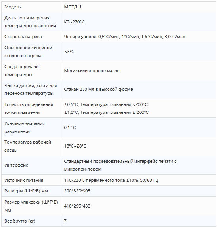Click the ±1,0°C accuracy line
217x227 pixels.
(106, 112)
